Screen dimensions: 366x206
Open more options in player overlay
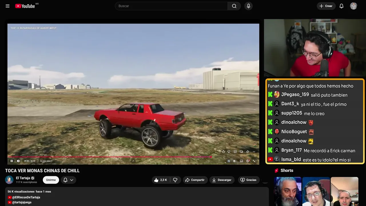click(254, 152)
